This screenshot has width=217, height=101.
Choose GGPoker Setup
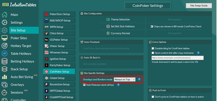click(x=59, y=40)
